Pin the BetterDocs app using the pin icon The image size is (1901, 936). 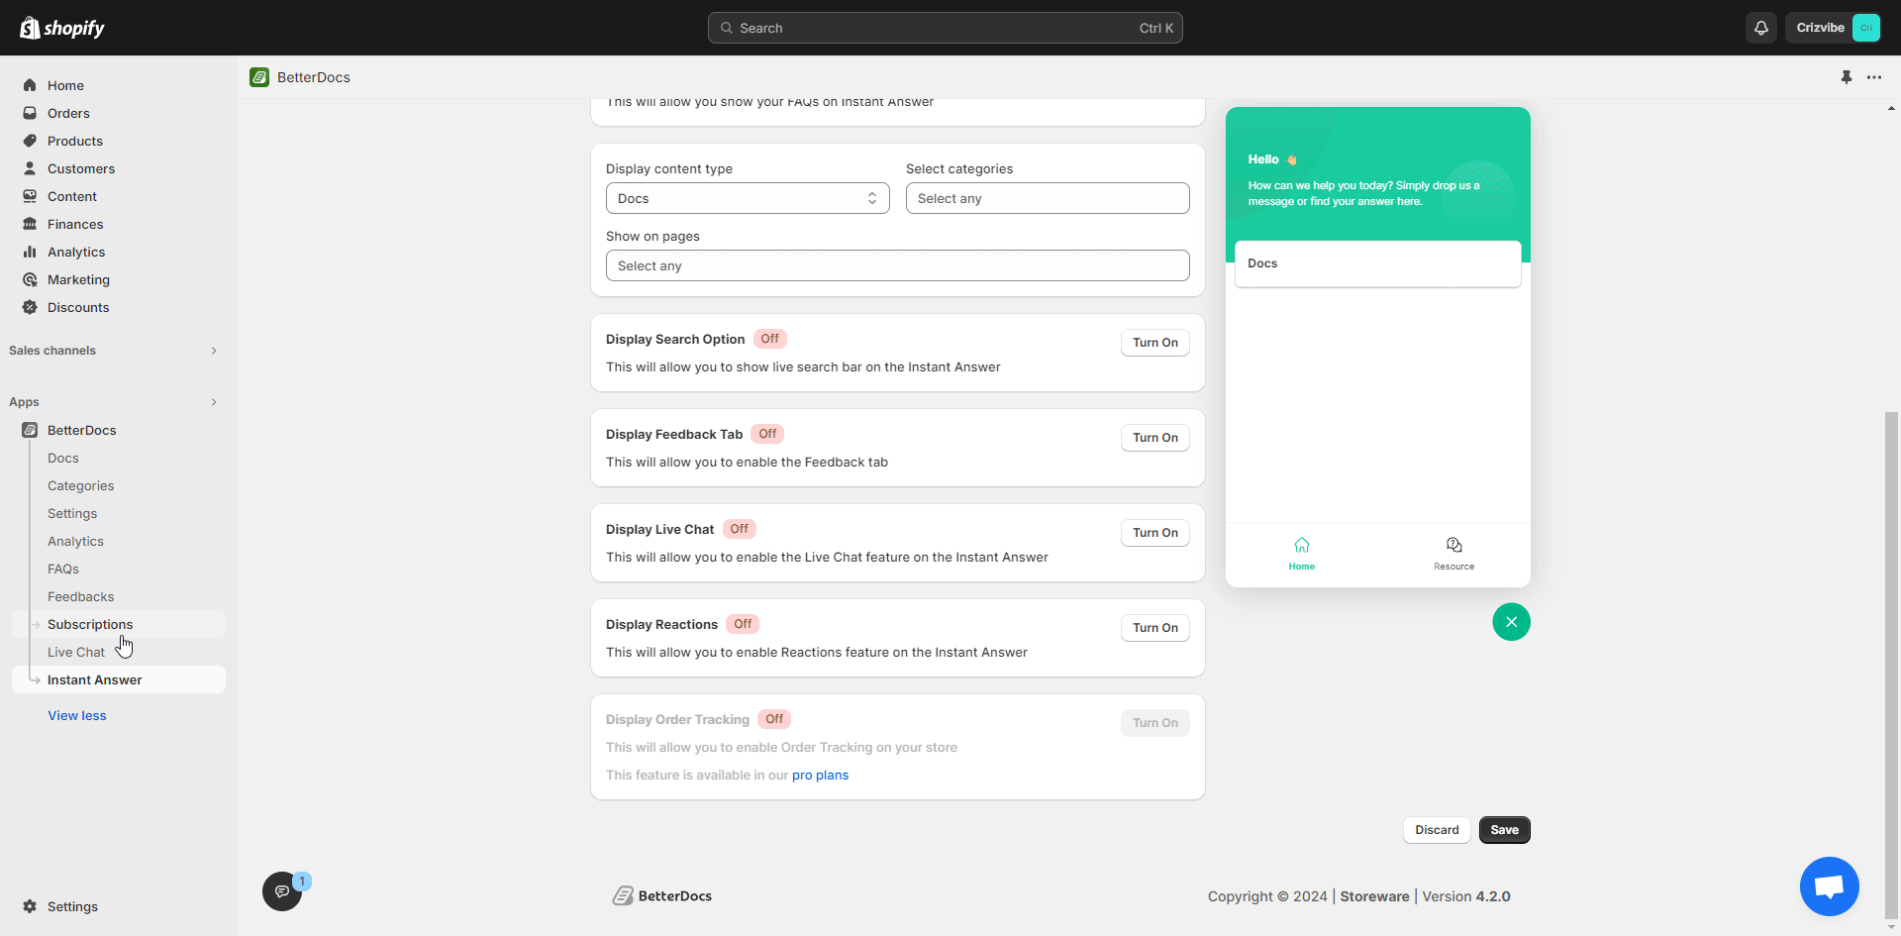1846,76
